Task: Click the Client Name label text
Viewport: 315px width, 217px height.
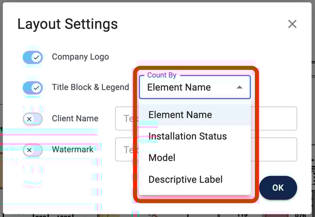Action: [x=75, y=119]
